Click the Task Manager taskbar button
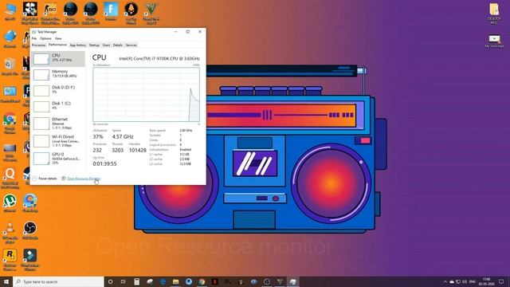This screenshot has height=287, width=510. tap(292, 281)
